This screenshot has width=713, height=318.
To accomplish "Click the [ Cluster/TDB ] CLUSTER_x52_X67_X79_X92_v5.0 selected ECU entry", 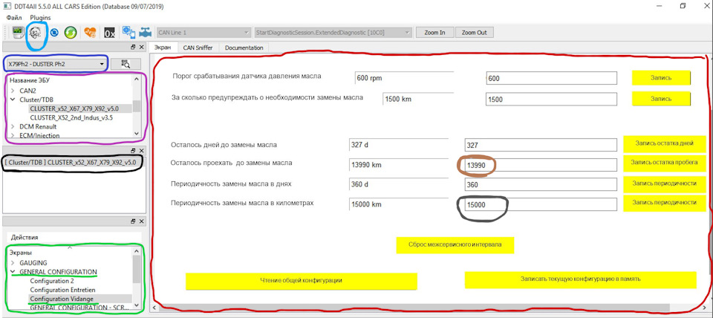I will click(x=71, y=161).
